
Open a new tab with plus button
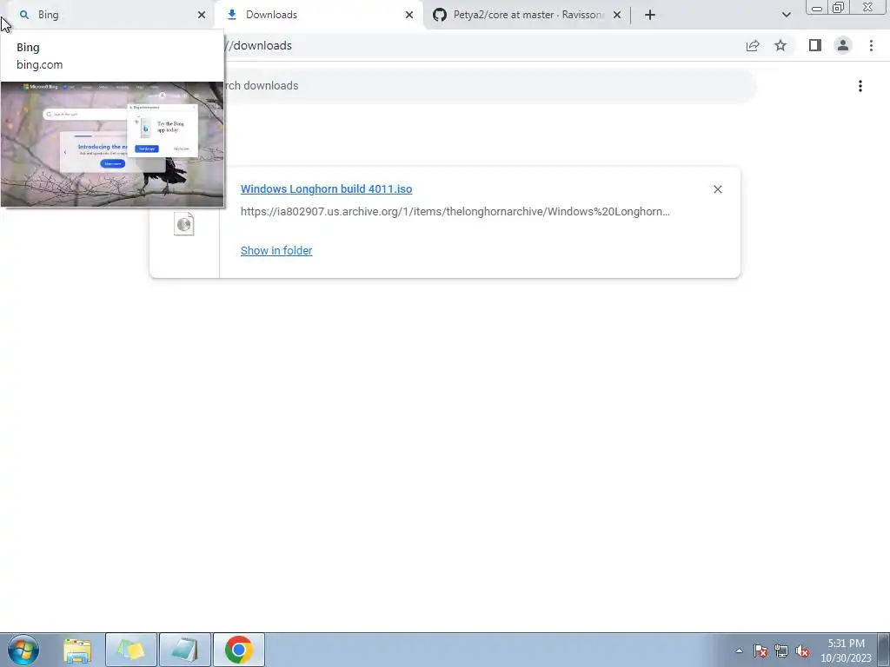[x=650, y=15]
